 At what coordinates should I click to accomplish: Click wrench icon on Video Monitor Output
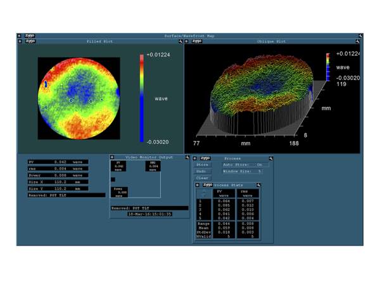[x=187, y=156]
